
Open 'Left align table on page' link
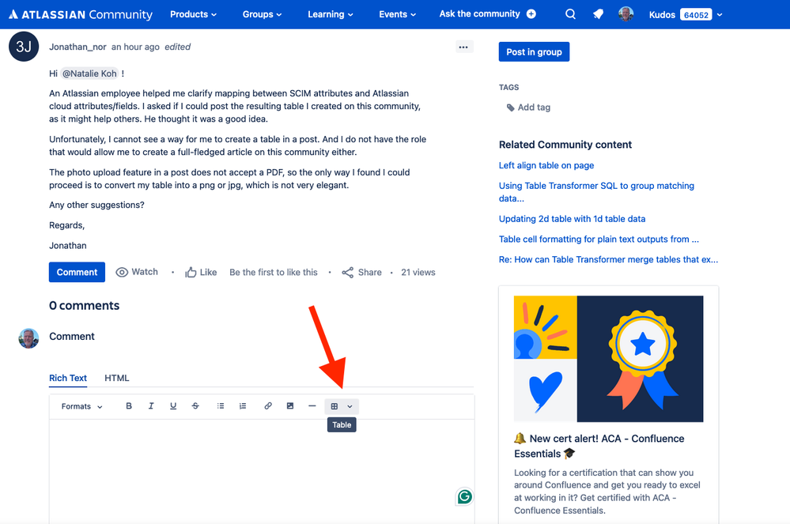[x=546, y=165]
